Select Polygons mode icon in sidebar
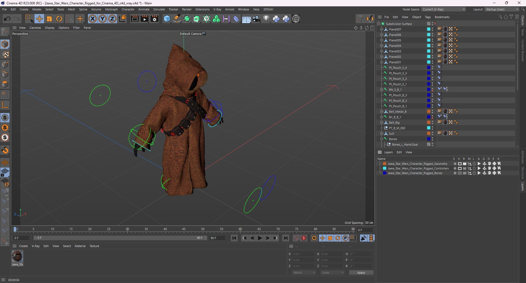The image size is (526, 283). 5,84
